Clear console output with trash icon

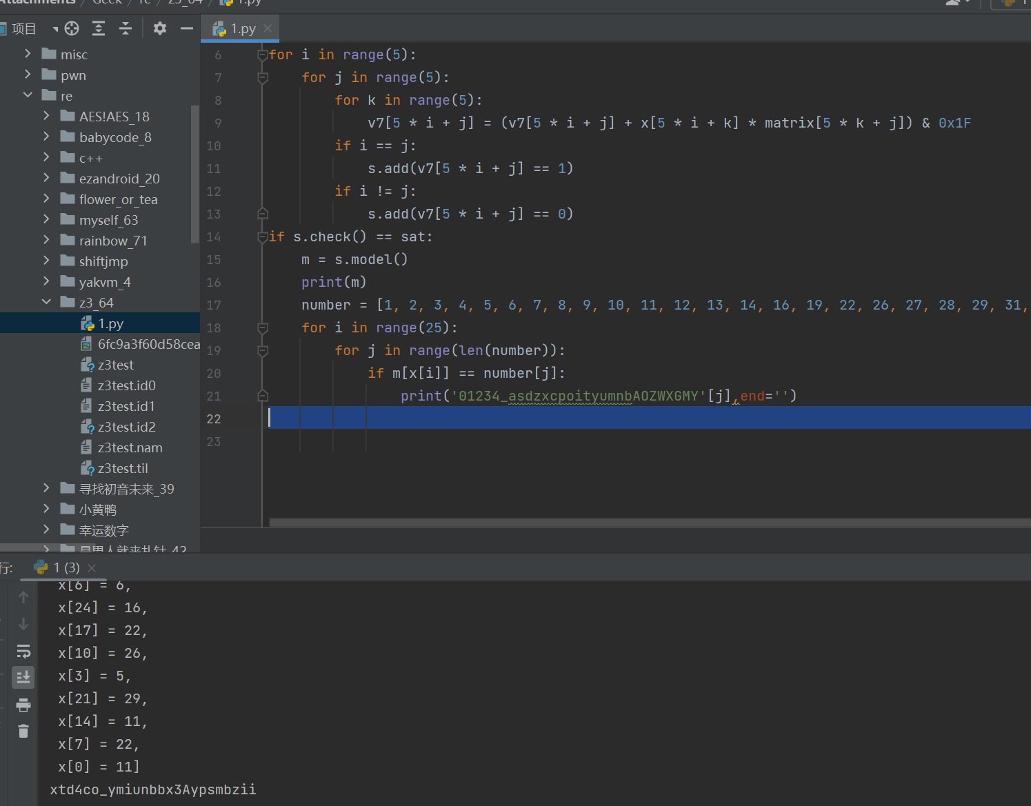click(23, 732)
